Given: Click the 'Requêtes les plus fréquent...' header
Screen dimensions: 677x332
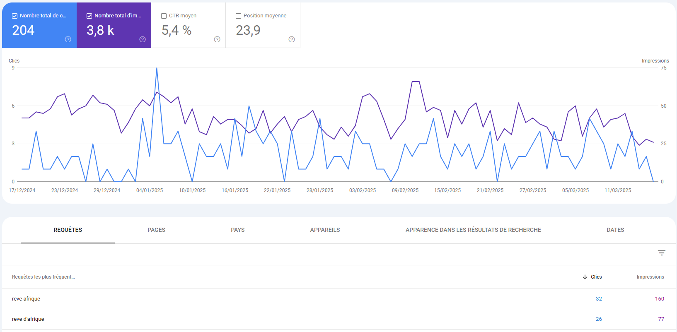Looking at the screenshot, I should pos(44,277).
